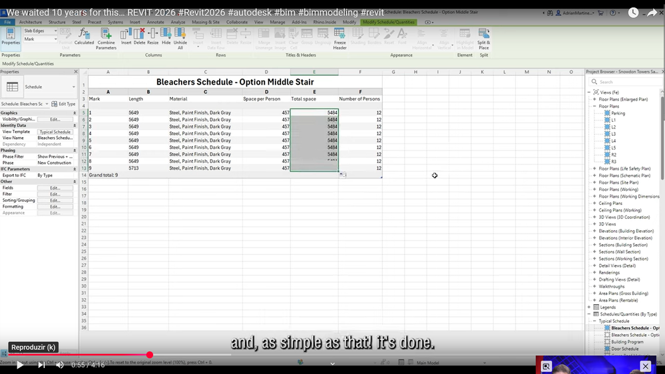Screen dimensions: 665x374
Task: Click the Revit help question icon
Action: click(x=613, y=13)
